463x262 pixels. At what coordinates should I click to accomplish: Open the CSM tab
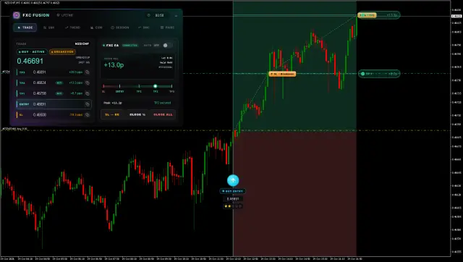coord(96,28)
